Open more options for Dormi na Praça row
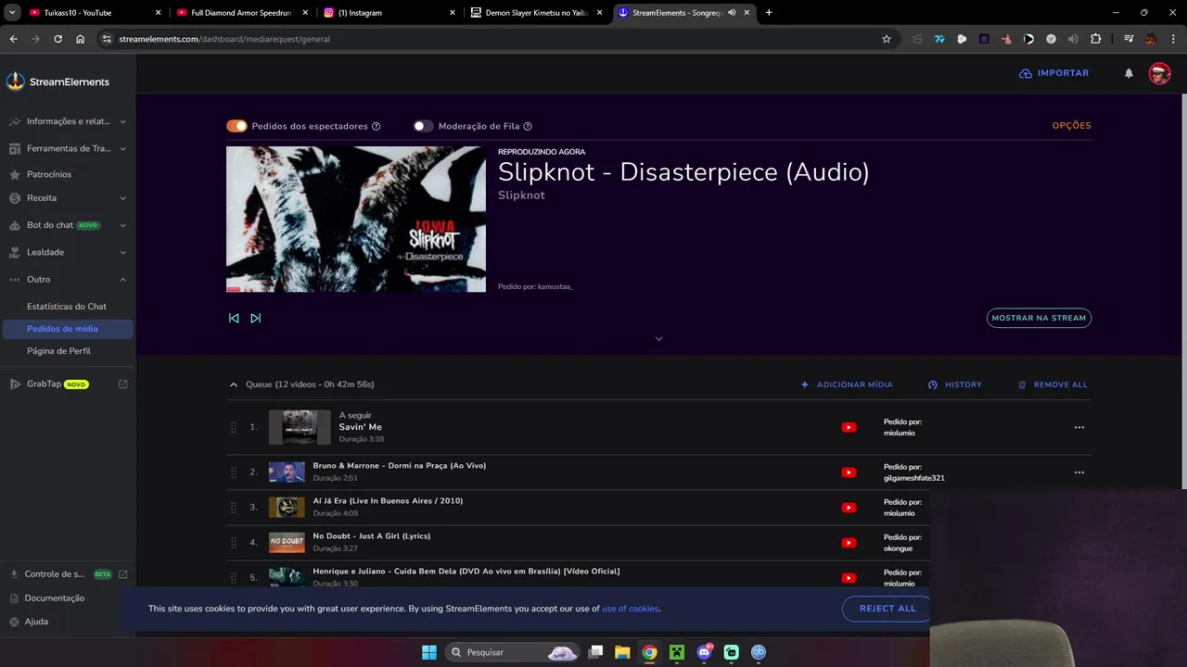 pos(1079,472)
